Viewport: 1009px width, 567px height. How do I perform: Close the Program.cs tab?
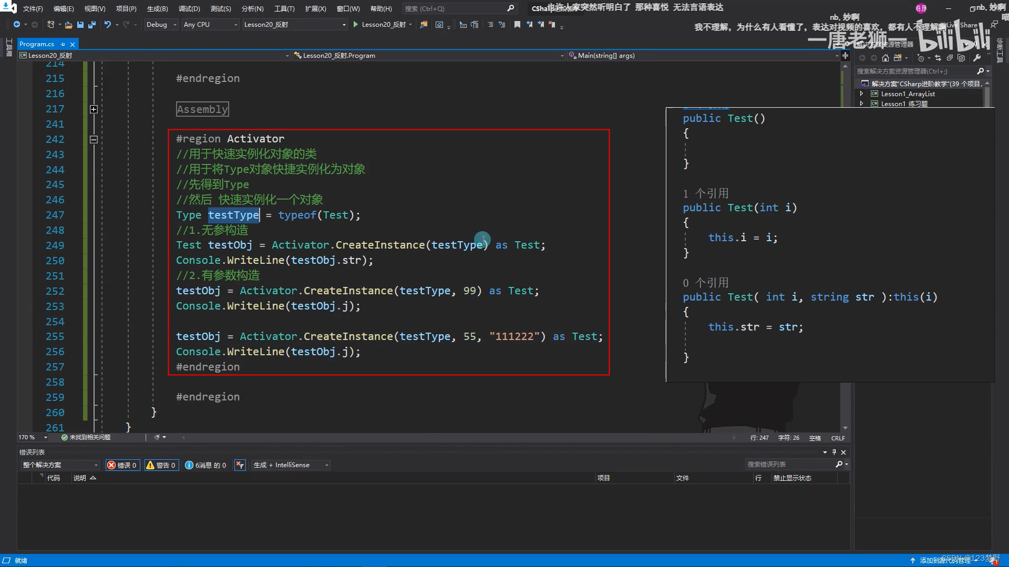tap(73, 44)
